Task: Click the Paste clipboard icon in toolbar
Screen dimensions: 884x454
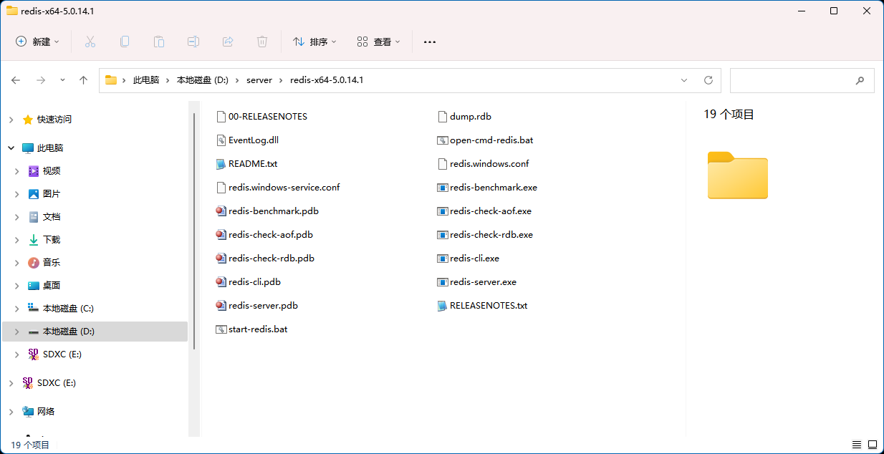Action: coord(159,42)
